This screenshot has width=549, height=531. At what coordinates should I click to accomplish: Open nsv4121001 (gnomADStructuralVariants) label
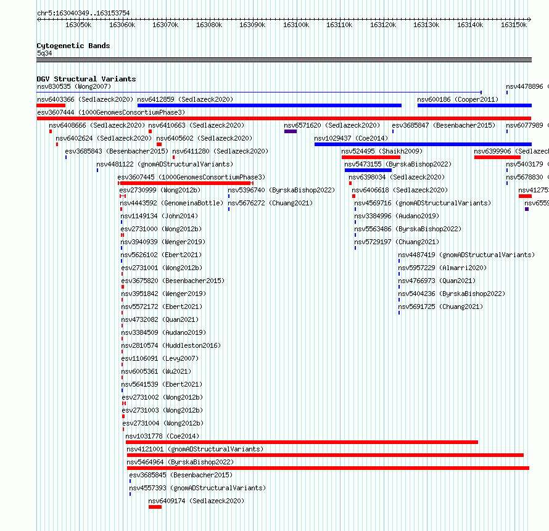195,449
